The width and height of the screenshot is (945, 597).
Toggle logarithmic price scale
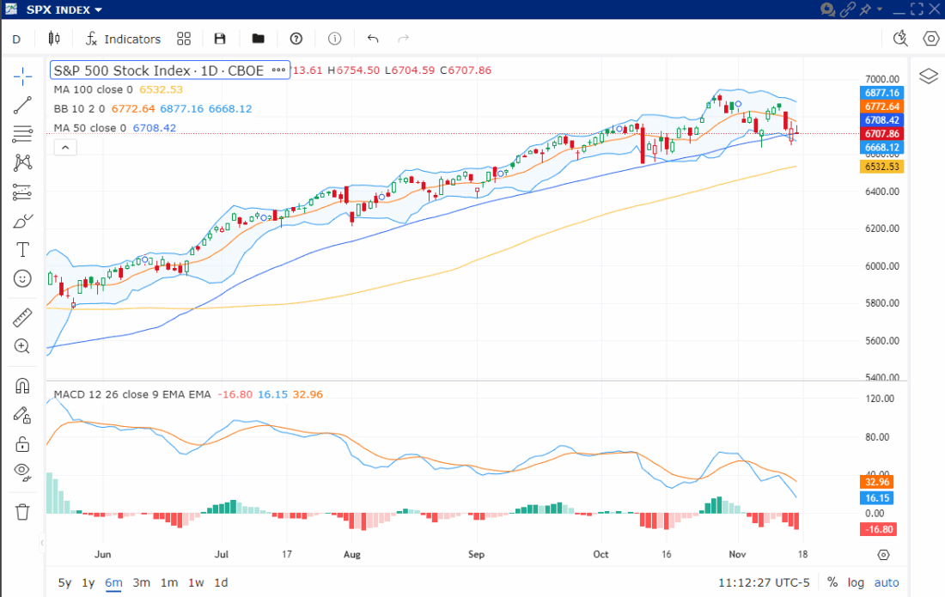coord(856,582)
